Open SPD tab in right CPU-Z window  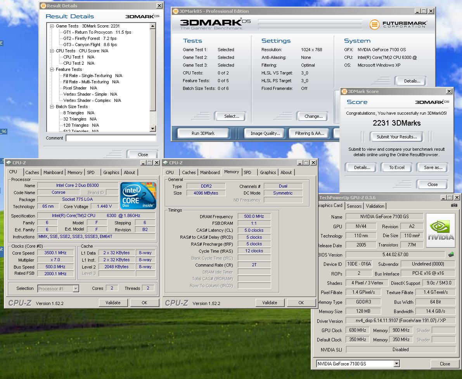pos(247,172)
